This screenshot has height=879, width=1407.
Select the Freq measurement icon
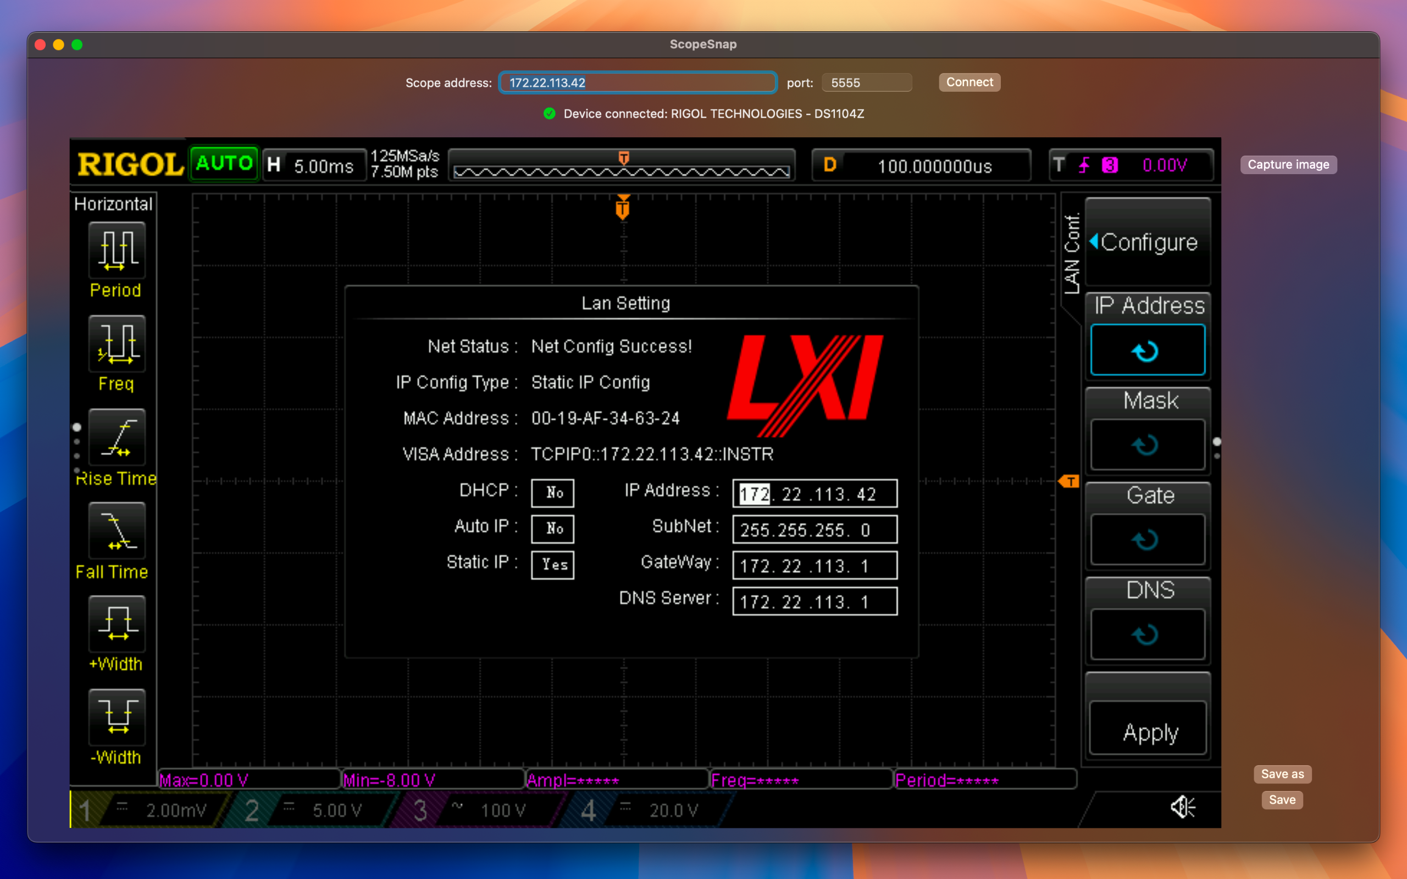point(117,343)
